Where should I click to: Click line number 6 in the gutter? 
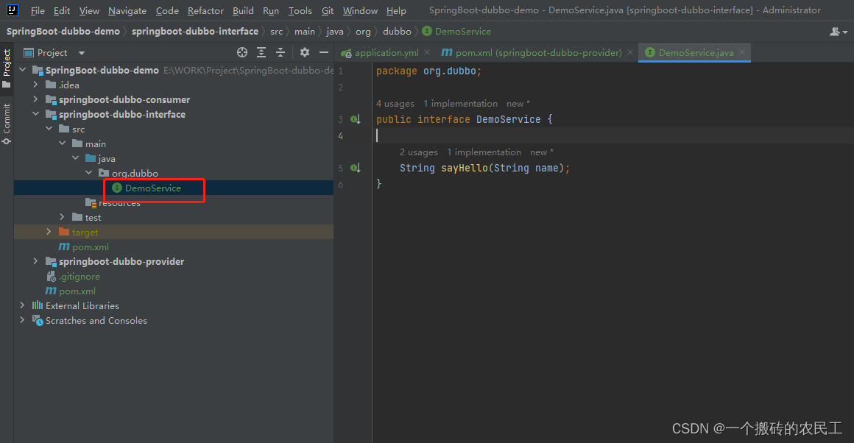(340, 184)
